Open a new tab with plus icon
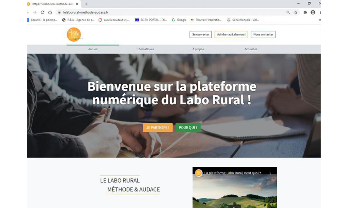The image size is (348, 208). (x=86, y=4)
